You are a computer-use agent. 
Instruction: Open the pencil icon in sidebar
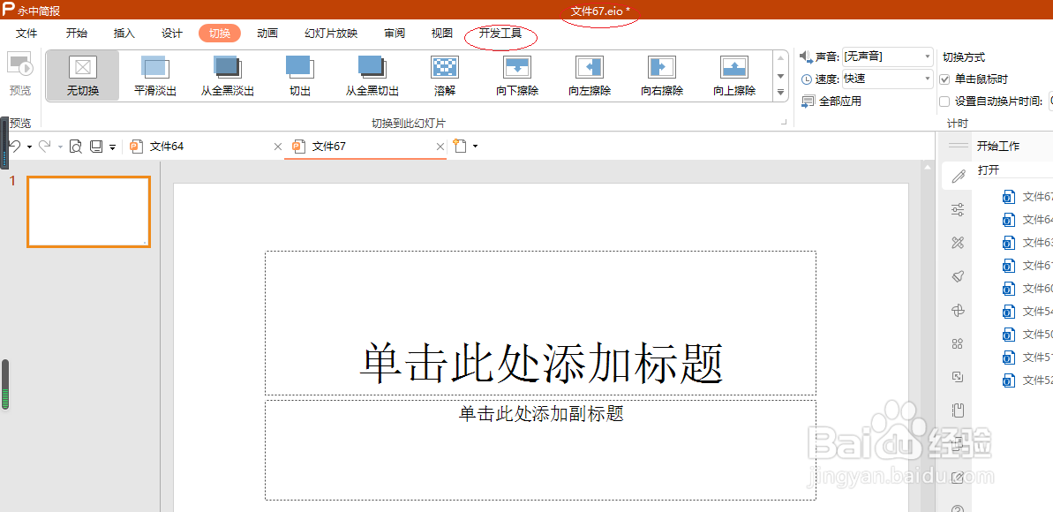tap(959, 177)
